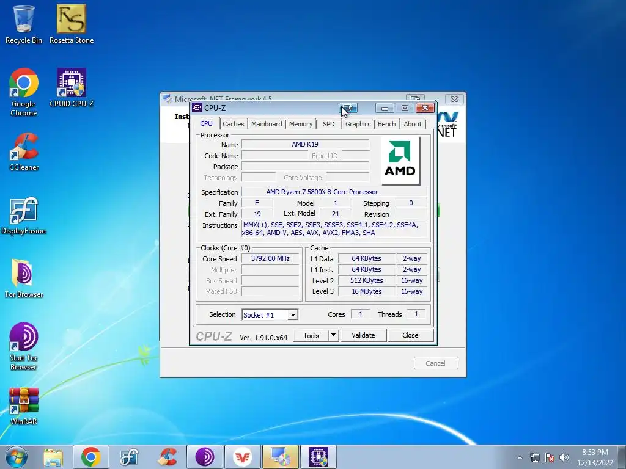Click the Family value F

(x=257, y=203)
